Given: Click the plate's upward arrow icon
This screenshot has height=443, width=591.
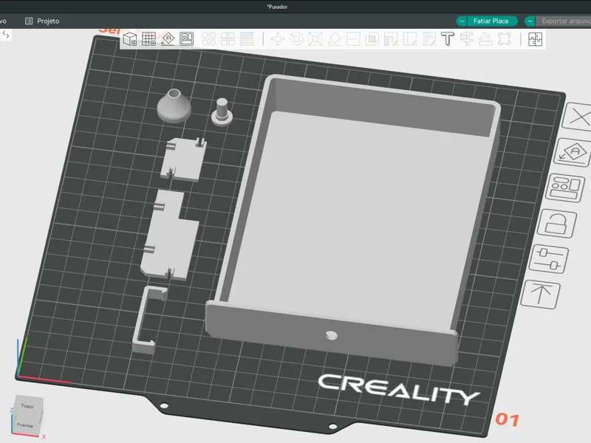Looking at the screenshot, I should click(x=541, y=294).
